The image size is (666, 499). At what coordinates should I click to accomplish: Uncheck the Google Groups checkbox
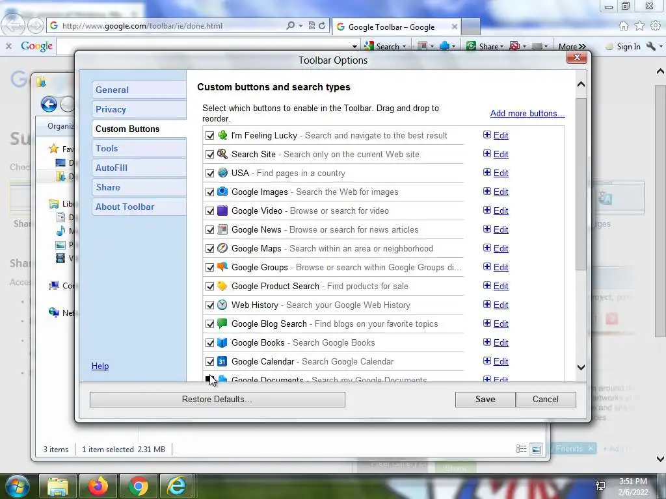tap(210, 267)
